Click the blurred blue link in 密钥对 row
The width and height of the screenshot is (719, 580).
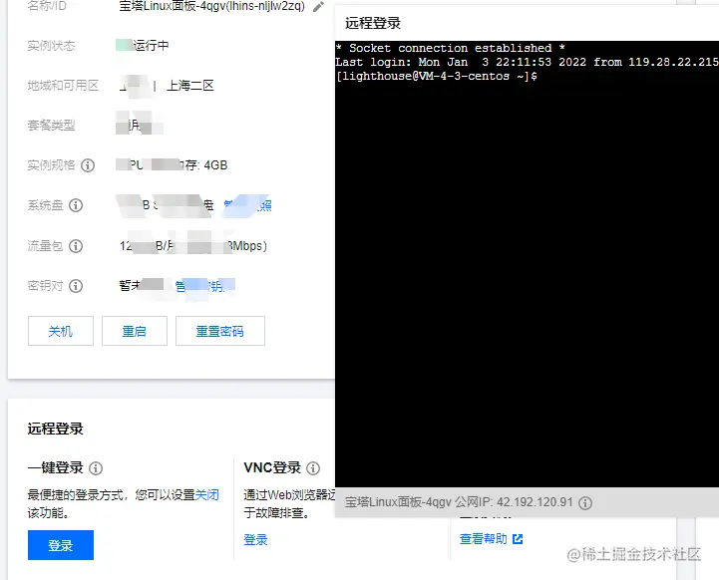pyautogui.click(x=204, y=286)
